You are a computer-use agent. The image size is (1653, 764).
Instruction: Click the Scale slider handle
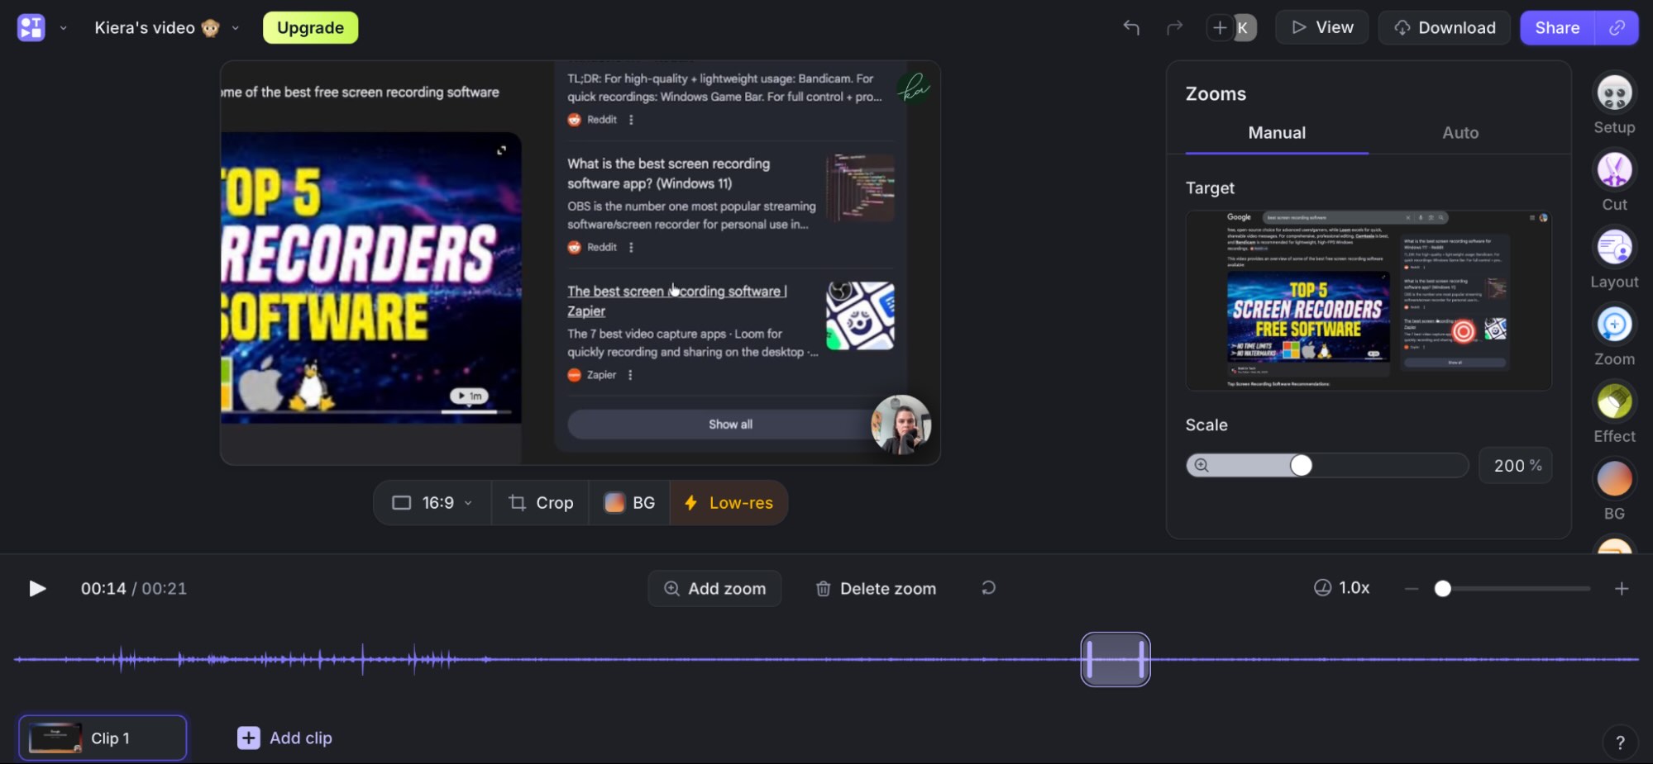1301,465
